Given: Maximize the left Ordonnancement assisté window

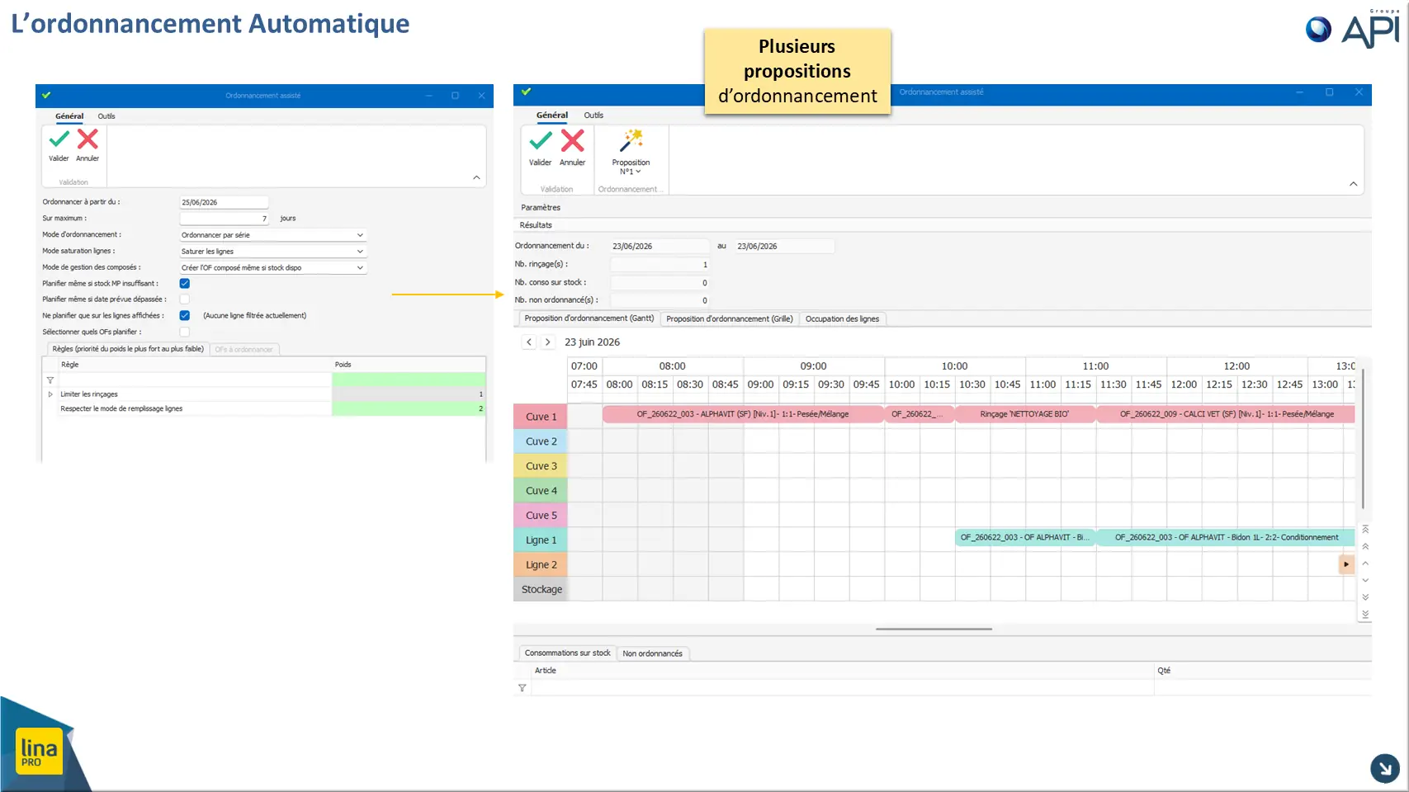Looking at the screenshot, I should pos(455,96).
